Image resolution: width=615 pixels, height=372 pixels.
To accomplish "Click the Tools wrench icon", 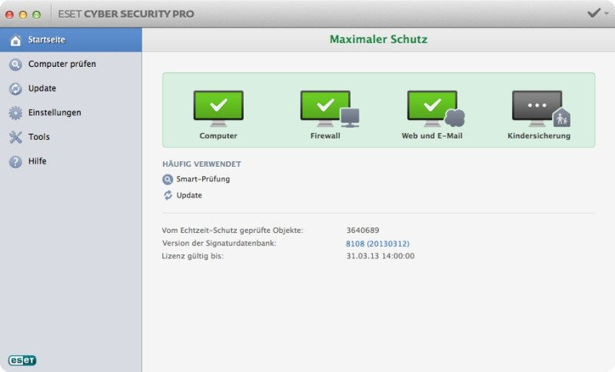I will (15, 138).
